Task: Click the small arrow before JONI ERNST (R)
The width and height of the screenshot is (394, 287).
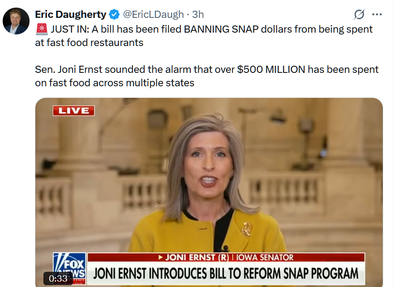Action: tap(161, 257)
